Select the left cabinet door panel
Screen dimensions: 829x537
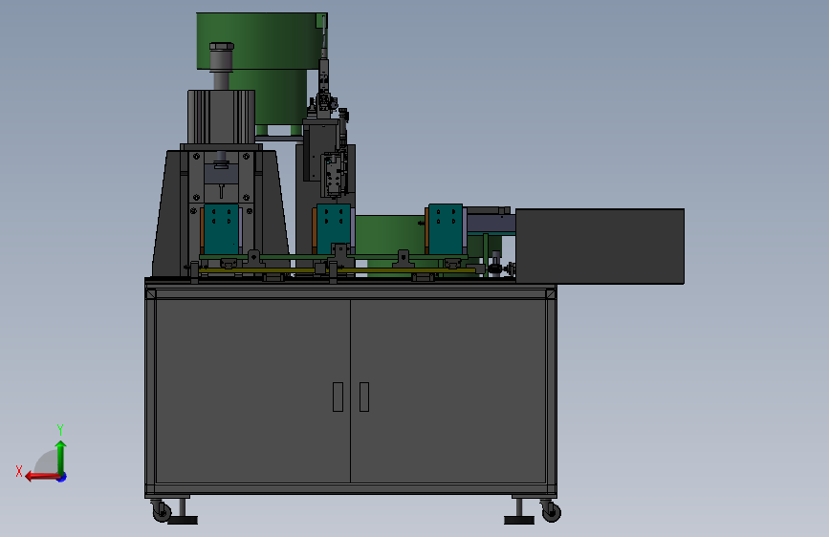point(252,391)
